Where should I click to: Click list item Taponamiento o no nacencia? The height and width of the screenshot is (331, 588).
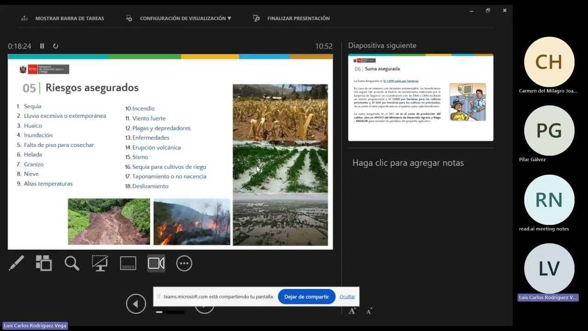(x=169, y=177)
